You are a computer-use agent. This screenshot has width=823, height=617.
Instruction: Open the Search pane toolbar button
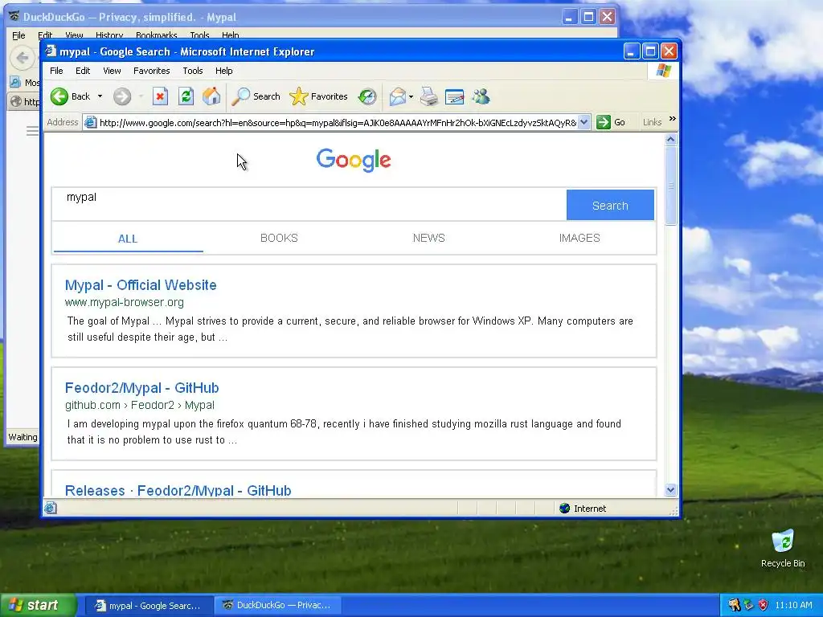[x=256, y=96]
